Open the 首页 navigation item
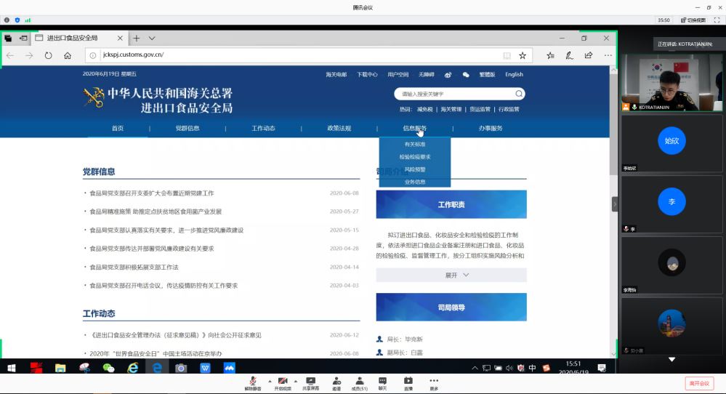This screenshot has height=394, width=726. [x=118, y=128]
